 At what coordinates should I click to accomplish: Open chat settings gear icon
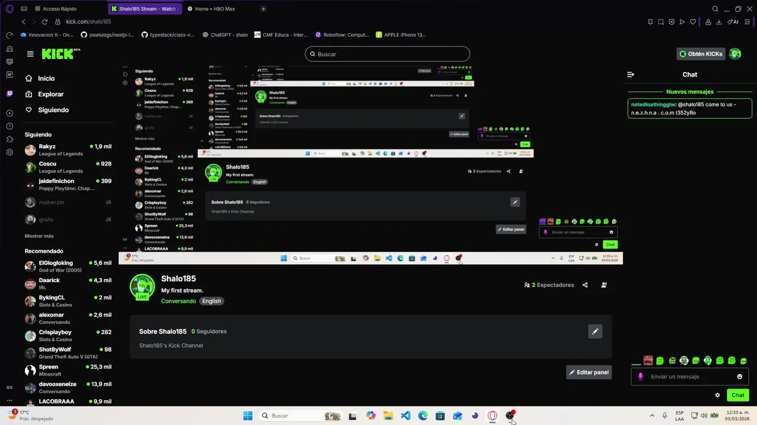pos(717,395)
